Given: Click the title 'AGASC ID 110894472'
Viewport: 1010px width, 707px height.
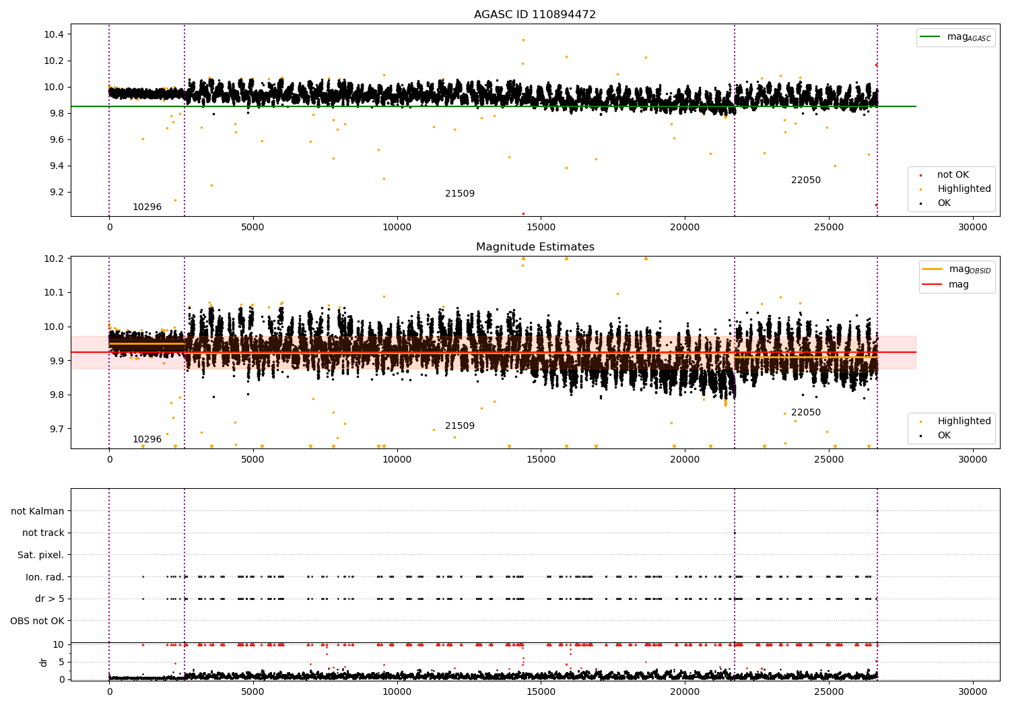Looking at the screenshot, I should click(535, 15).
